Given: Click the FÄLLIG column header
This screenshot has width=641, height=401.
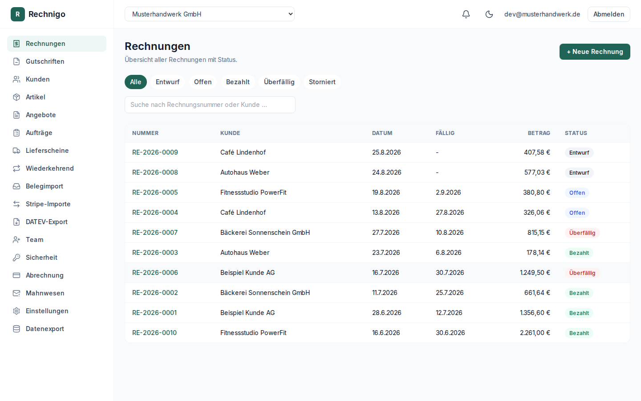Looking at the screenshot, I should [445, 133].
